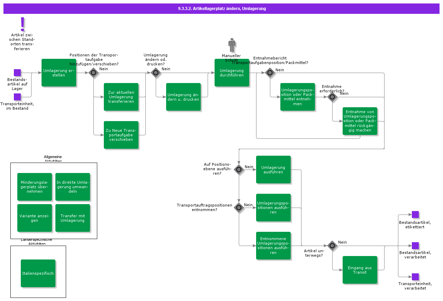
Task: Click the 'Manueller Schritt' label text
Action: 231,58
